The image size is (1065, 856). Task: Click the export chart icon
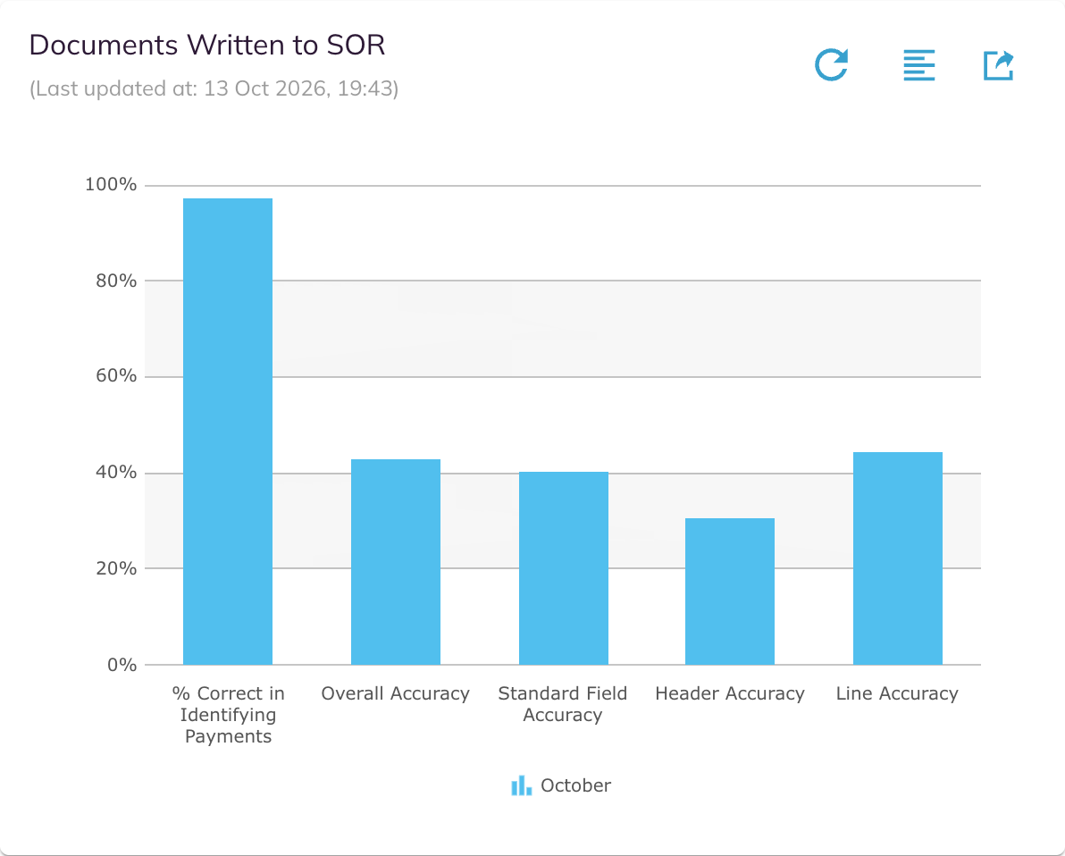[999, 66]
